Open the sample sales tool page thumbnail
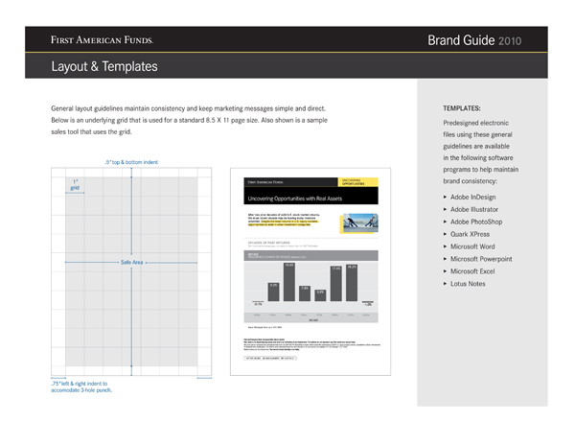The image size is (575, 445). click(x=310, y=271)
